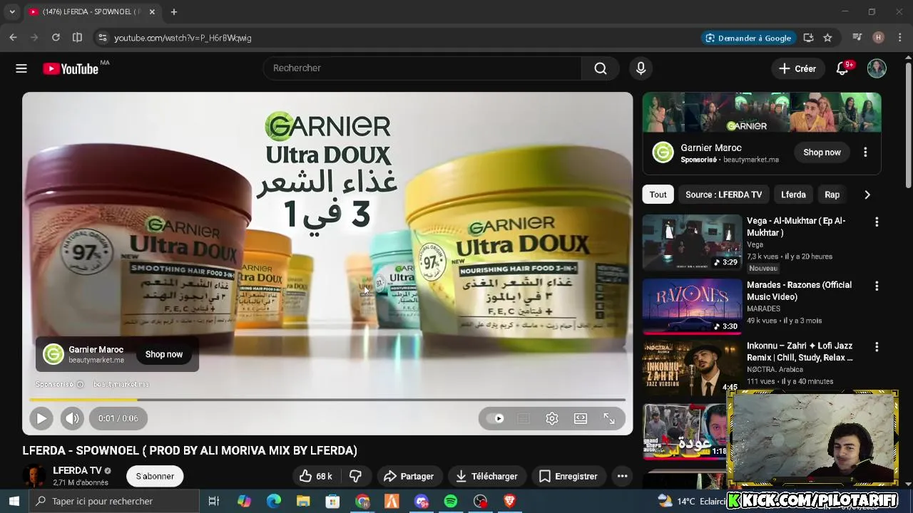Image resolution: width=913 pixels, height=513 pixels.
Task: Dislike the video with thumbs down
Action: click(x=355, y=476)
